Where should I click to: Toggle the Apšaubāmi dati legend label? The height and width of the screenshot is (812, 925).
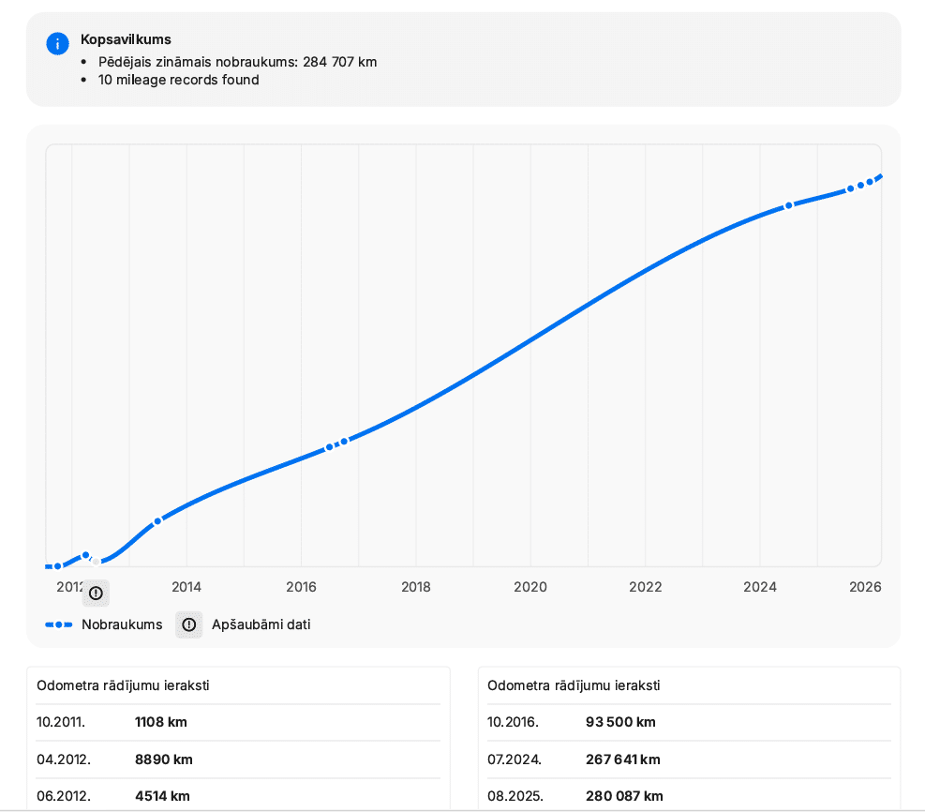(x=261, y=624)
